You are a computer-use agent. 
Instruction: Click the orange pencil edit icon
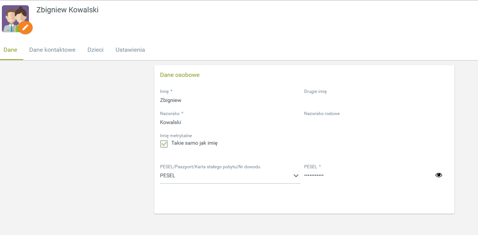pyautogui.click(x=26, y=27)
